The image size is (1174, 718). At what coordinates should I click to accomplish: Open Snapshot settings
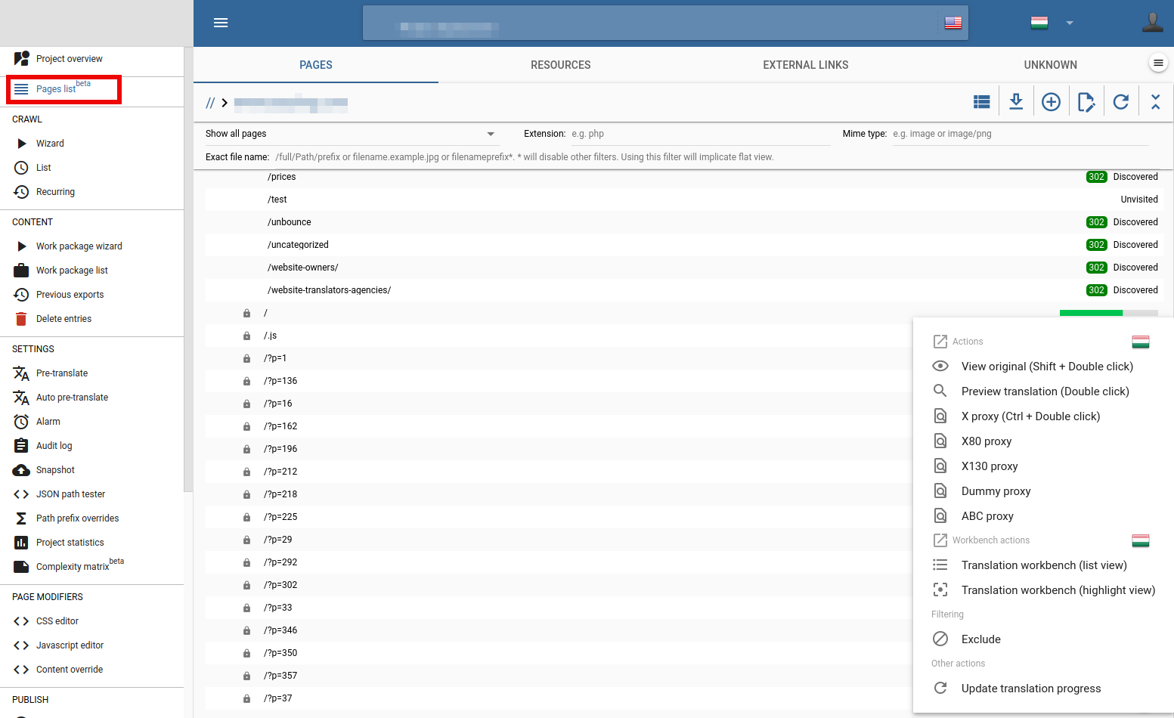coord(55,470)
